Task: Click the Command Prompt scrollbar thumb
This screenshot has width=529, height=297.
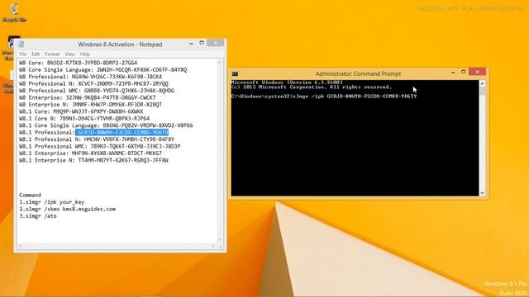Action: (x=482, y=91)
